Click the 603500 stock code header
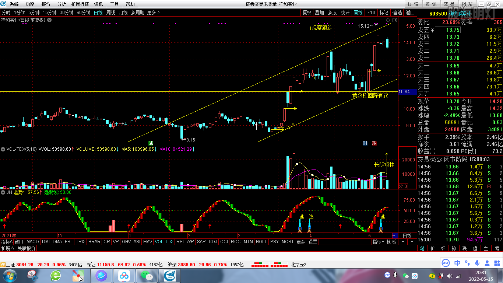This screenshot has height=283, width=503. pyautogui.click(x=438, y=14)
